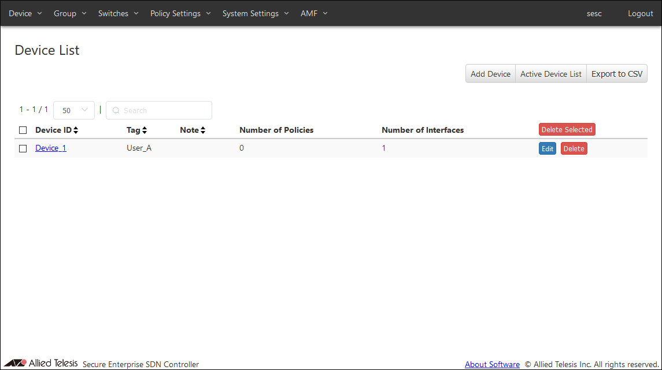
Task: Open the page size 50 dropdown
Action: point(74,110)
